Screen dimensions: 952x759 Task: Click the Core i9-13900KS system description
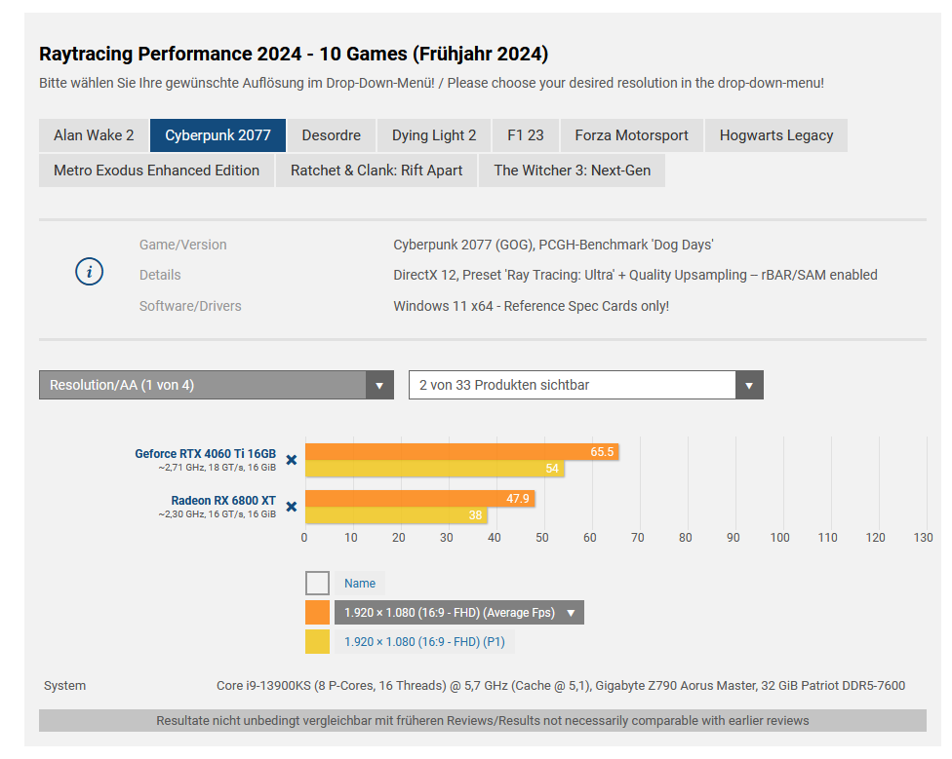(x=561, y=686)
